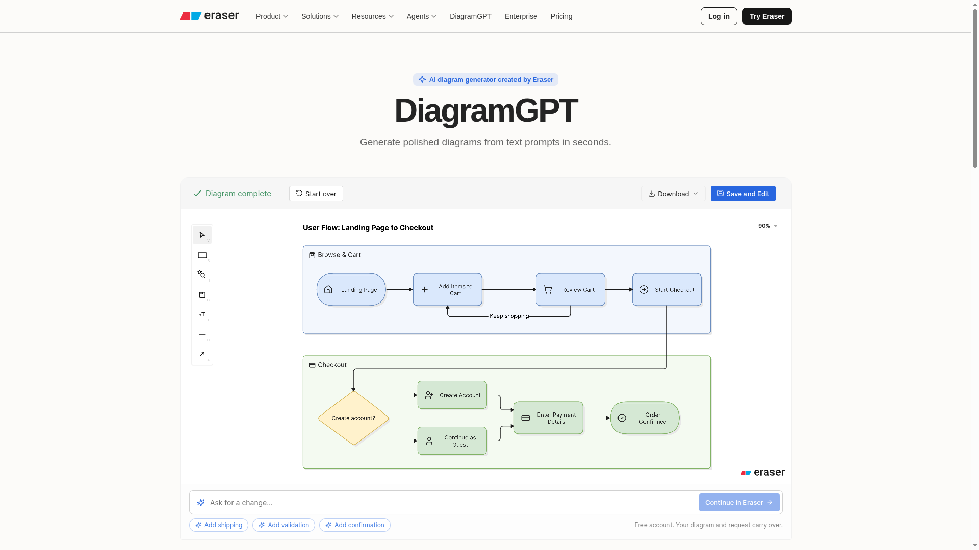Click the home icon in Landing Page node
This screenshot has width=979, height=550.
coord(328,290)
